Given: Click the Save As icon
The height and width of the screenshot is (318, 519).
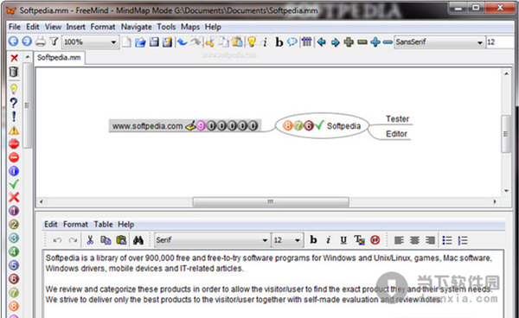Looking at the screenshot, I should (x=167, y=42).
